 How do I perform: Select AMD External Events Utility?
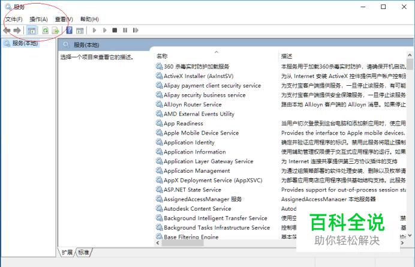point(199,114)
